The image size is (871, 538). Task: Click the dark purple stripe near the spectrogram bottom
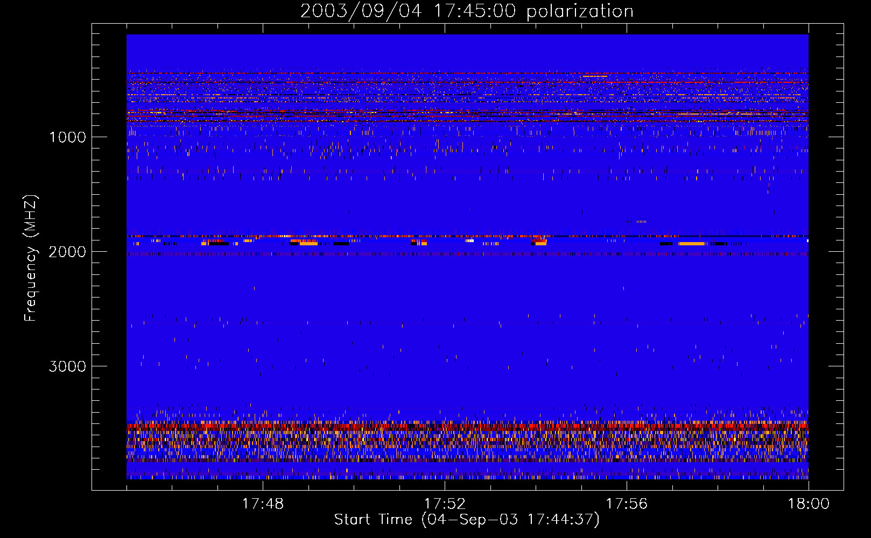(467, 461)
